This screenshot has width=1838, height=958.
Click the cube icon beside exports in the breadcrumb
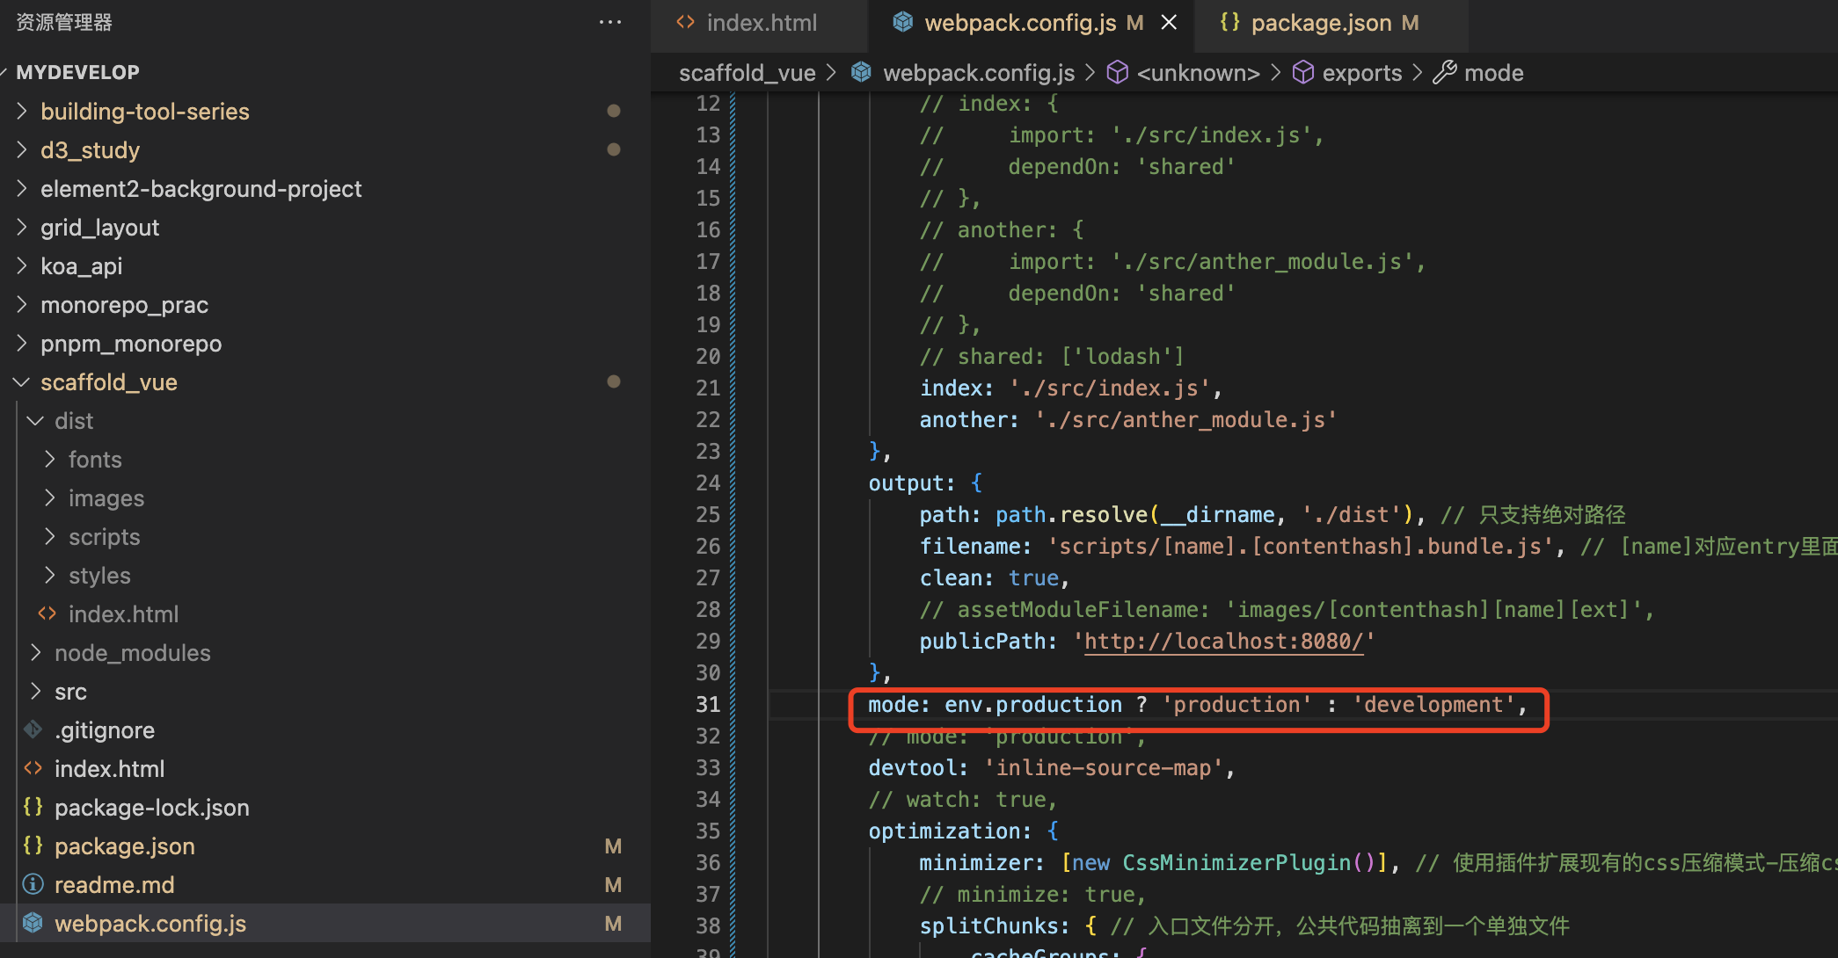pyautogui.click(x=1302, y=72)
